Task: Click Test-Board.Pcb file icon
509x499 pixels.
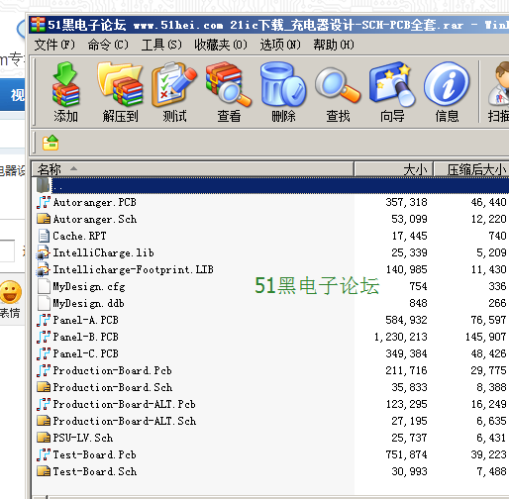Action: click(x=44, y=454)
